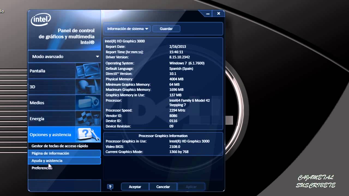Screen dimensions: 349x196
Task: Click the report date 2/16/2013
Action: coord(177,47)
